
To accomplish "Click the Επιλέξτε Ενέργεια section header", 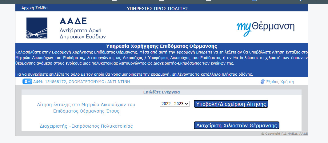I will coord(162,92).
